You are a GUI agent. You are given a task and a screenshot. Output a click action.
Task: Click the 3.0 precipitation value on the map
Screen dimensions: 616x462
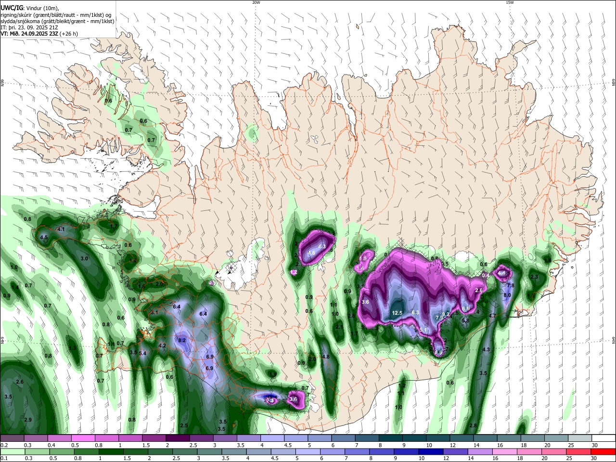click(x=84, y=258)
